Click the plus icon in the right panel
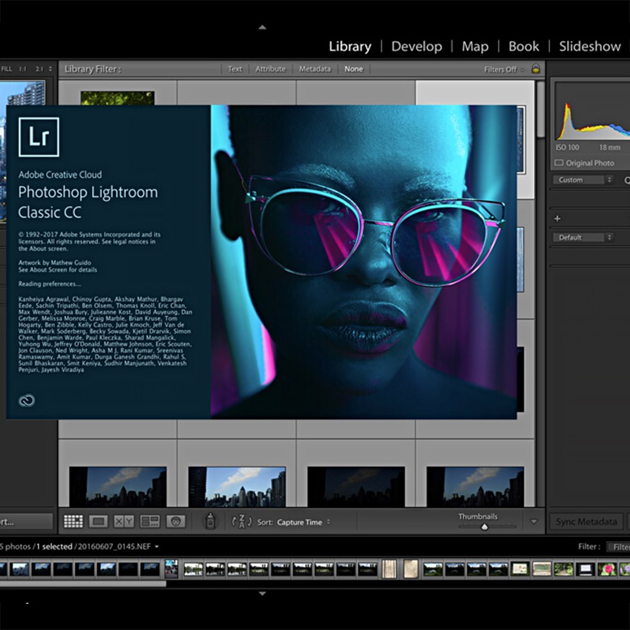This screenshot has height=630, width=630. click(x=558, y=219)
